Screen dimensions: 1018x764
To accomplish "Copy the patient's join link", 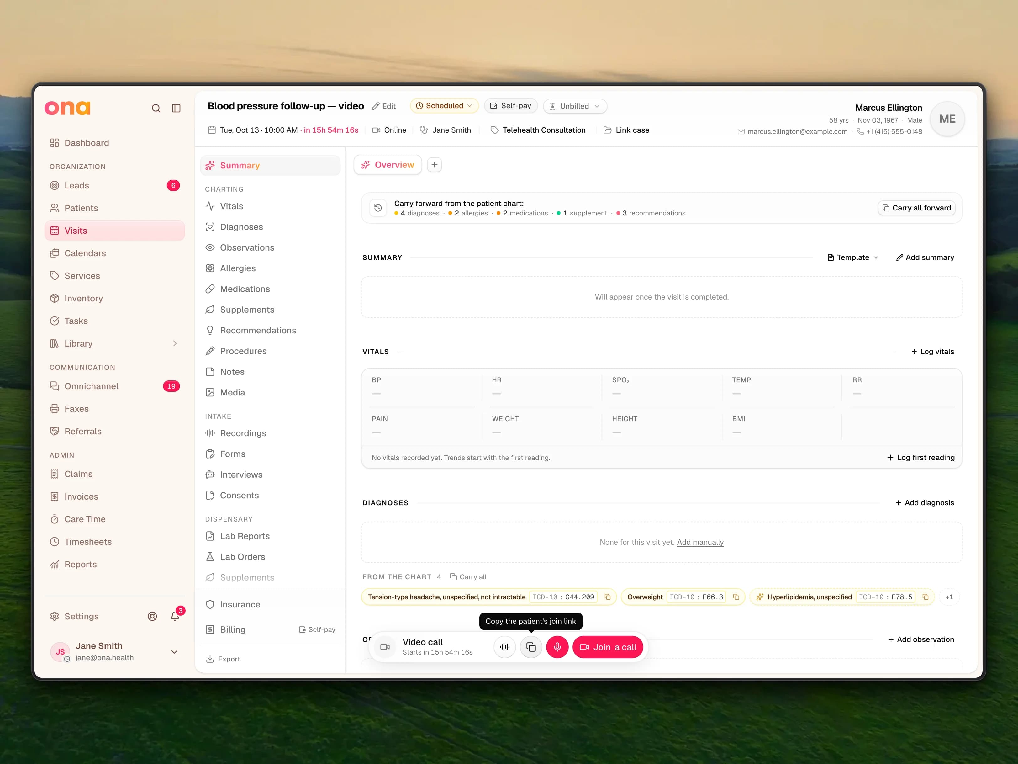I will click(531, 647).
